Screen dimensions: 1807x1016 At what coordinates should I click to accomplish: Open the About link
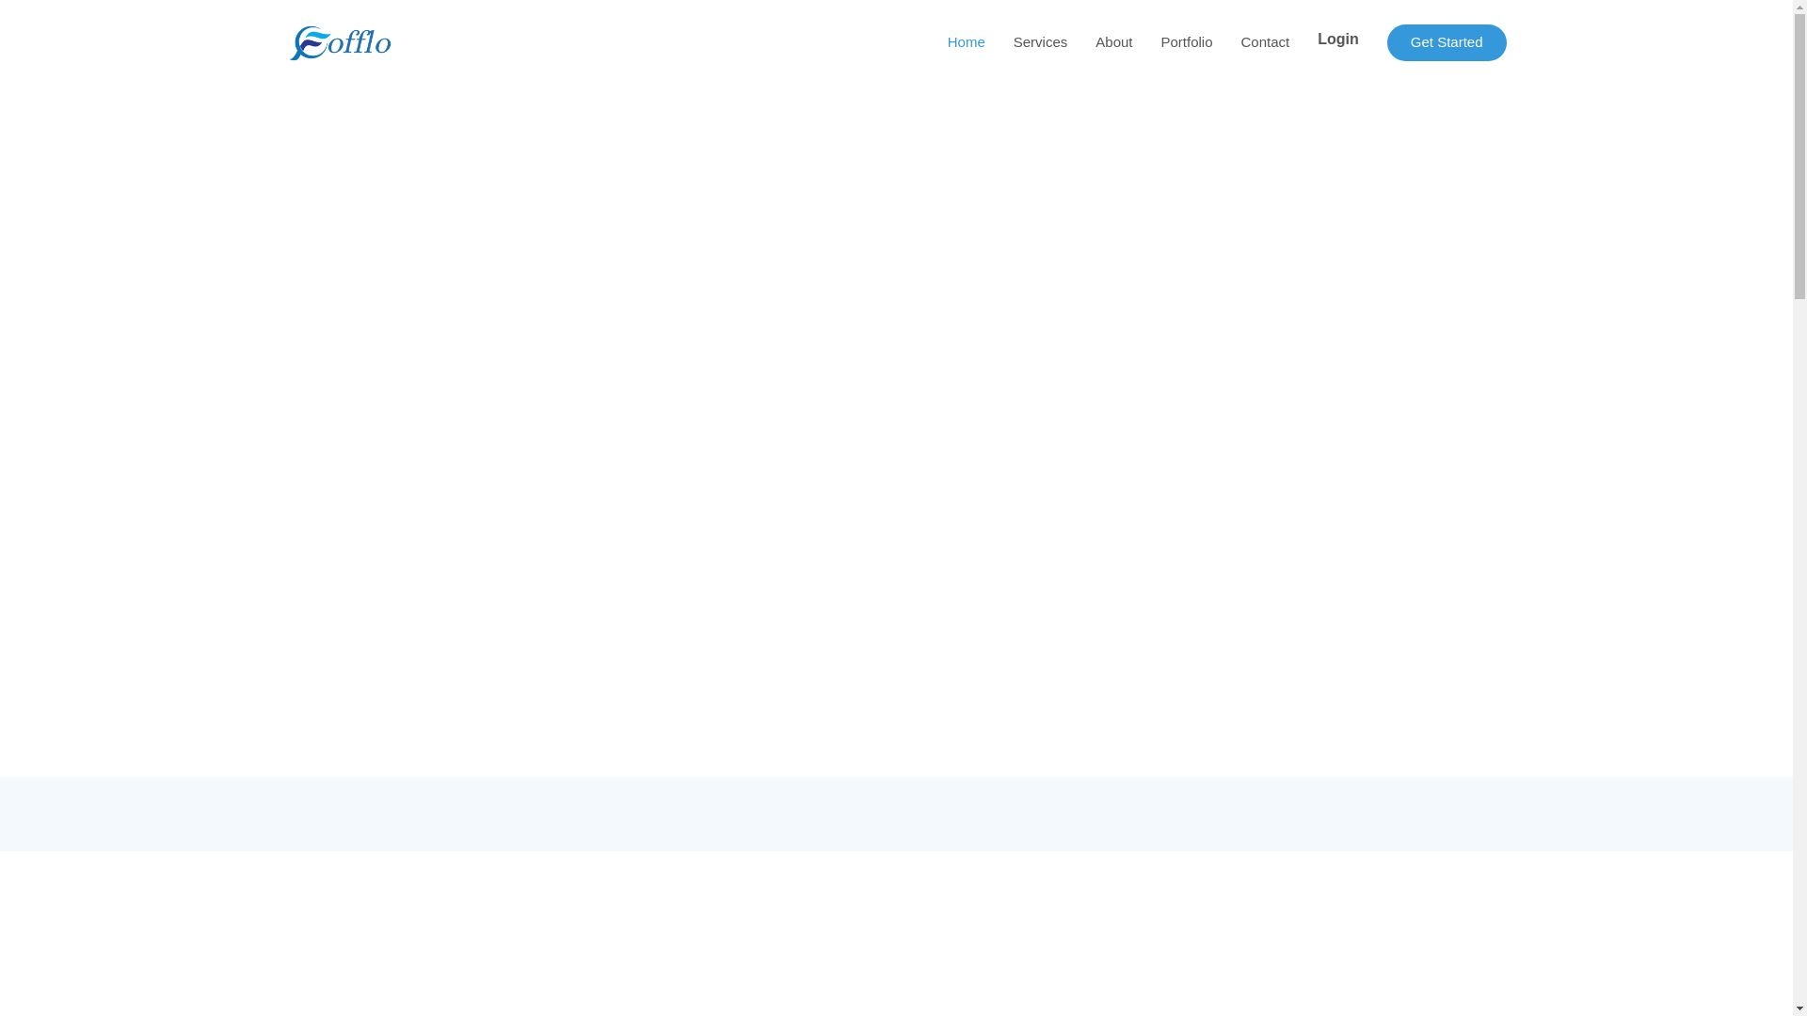click(1113, 42)
